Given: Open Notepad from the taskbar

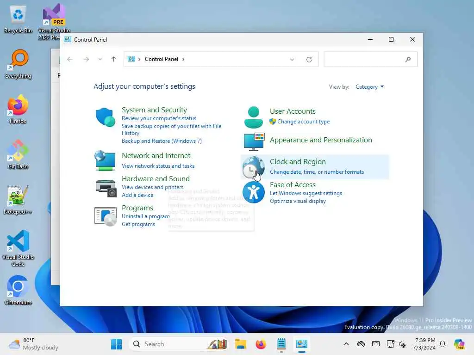Looking at the screenshot, I should click(x=281, y=344).
